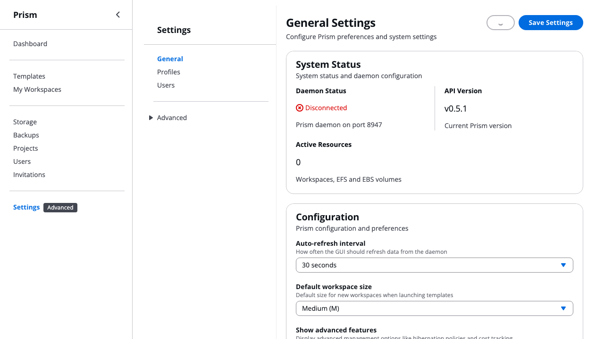Click the System Status heading
This screenshot has width=604, height=339.
328,65
